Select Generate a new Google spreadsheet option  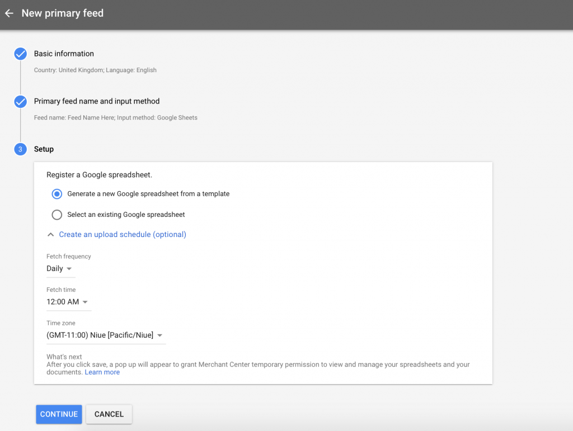point(57,194)
